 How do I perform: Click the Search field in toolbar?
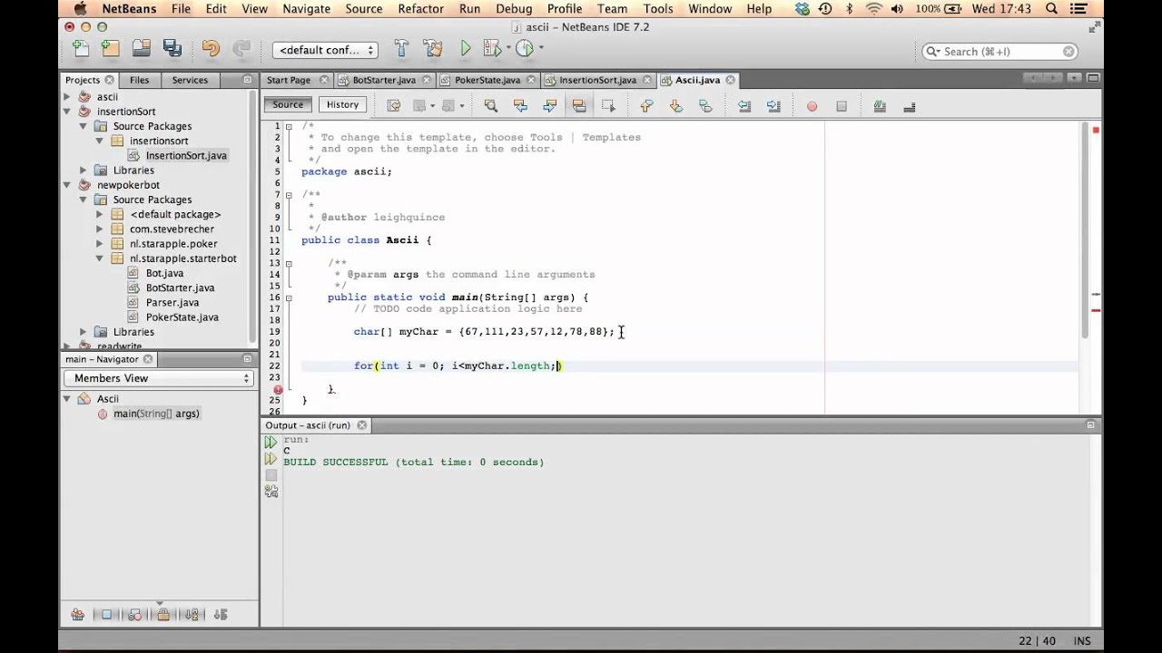[x=1000, y=52]
